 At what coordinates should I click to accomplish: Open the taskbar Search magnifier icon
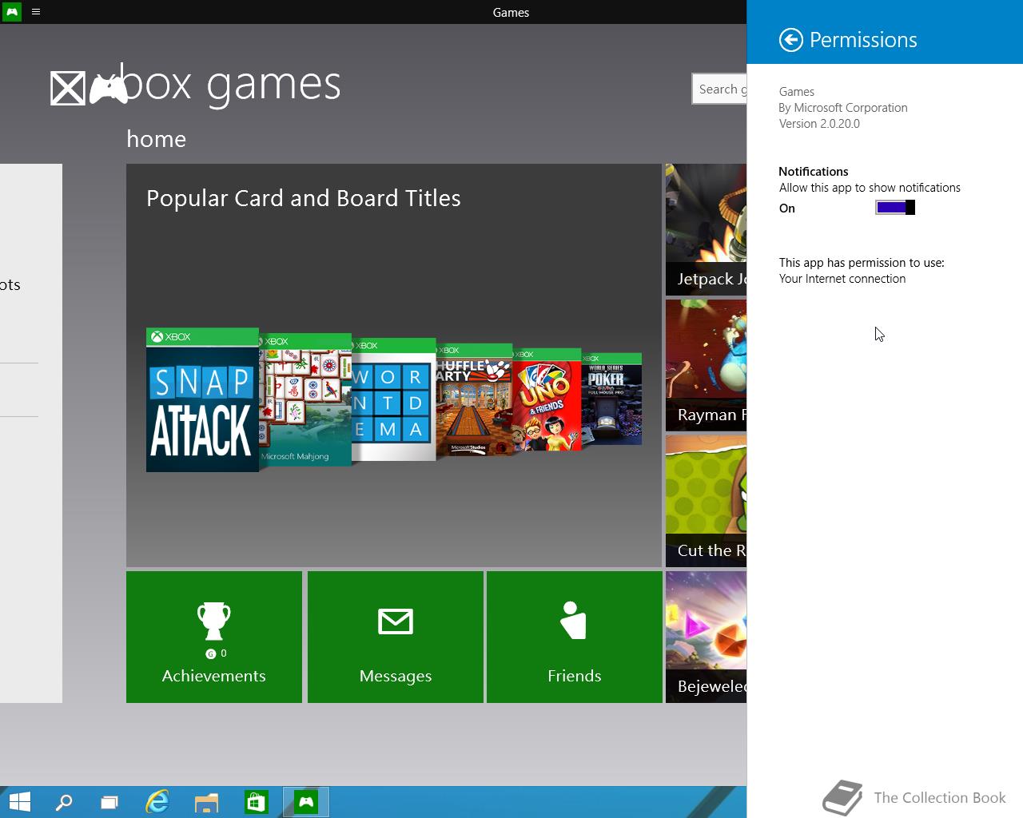click(63, 802)
